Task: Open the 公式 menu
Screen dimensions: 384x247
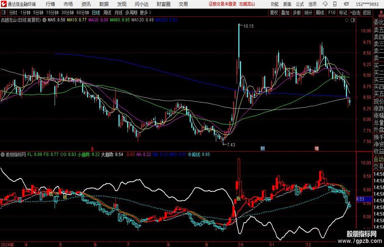Action: pos(300,4)
